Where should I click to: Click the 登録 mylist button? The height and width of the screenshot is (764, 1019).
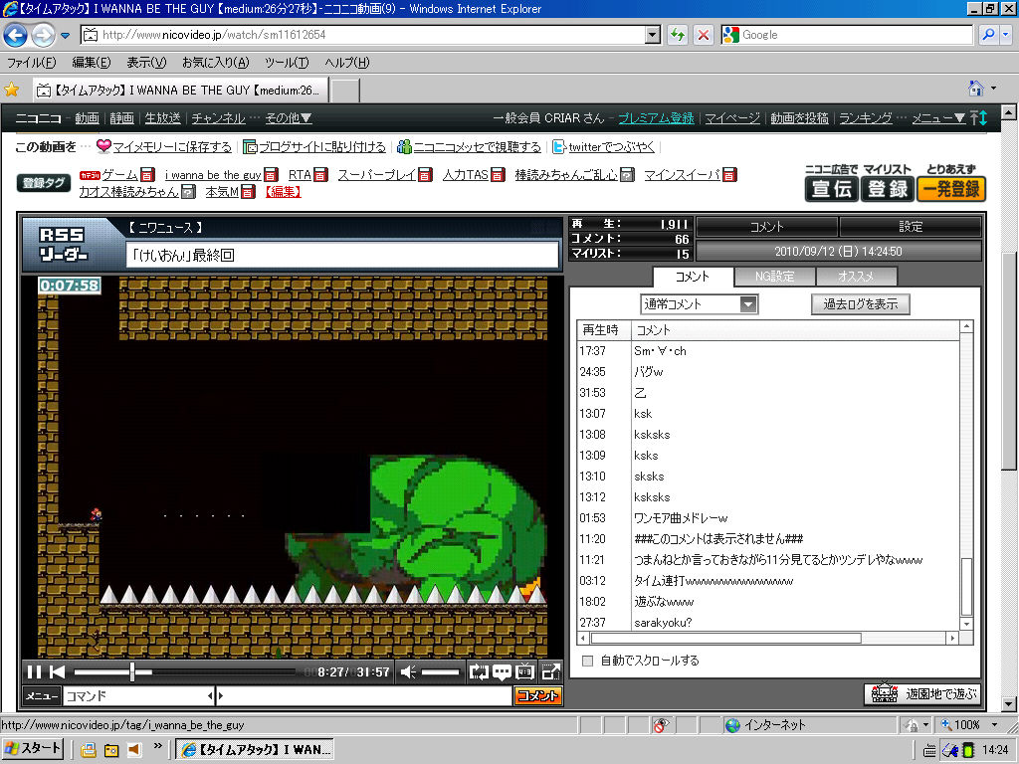(x=887, y=189)
